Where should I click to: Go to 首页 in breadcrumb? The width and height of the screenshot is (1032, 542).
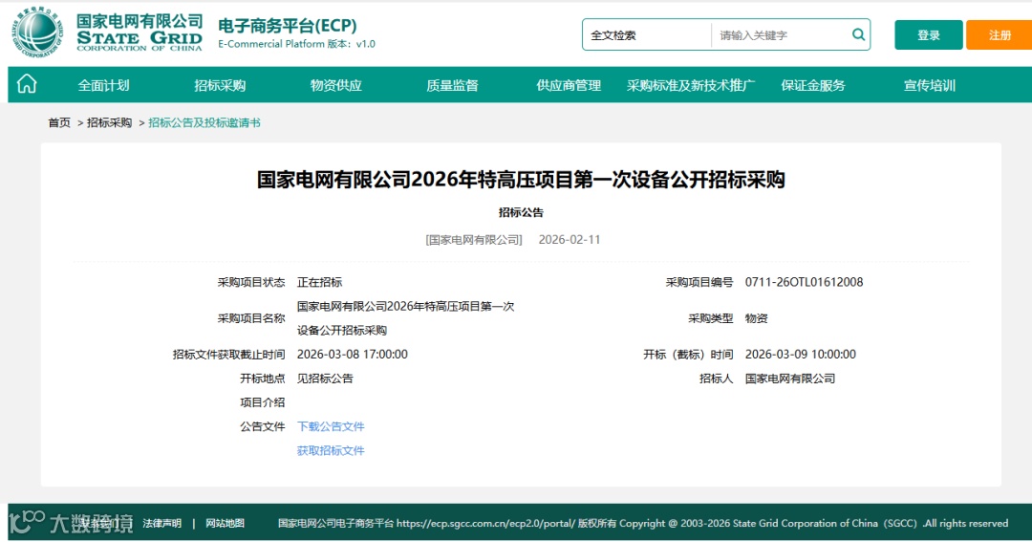[x=59, y=122]
